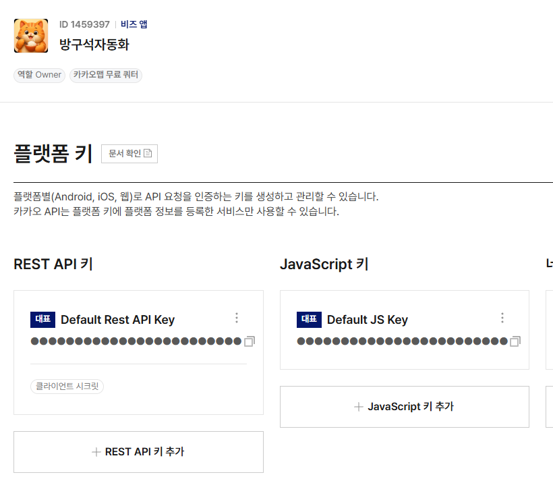Click the masked REST API key dots
Image resolution: width=553 pixels, height=479 pixels.
click(x=136, y=341)
